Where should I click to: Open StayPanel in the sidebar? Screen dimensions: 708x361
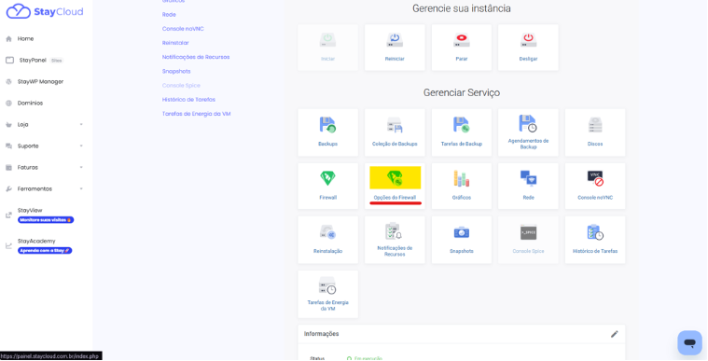tap(33, 60)
